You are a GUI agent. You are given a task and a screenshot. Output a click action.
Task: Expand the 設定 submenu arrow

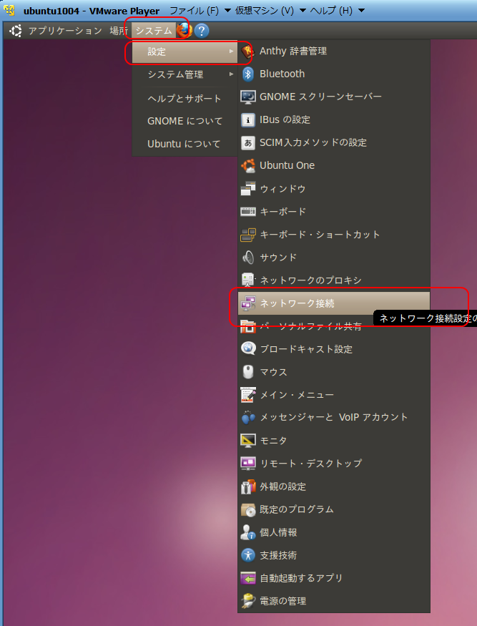pos(231,52)
